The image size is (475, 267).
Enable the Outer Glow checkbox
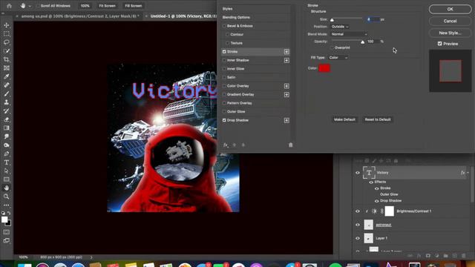(224, 112)
